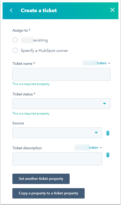Open the token dropdown for Ticket name

click(x=97, y=63)
